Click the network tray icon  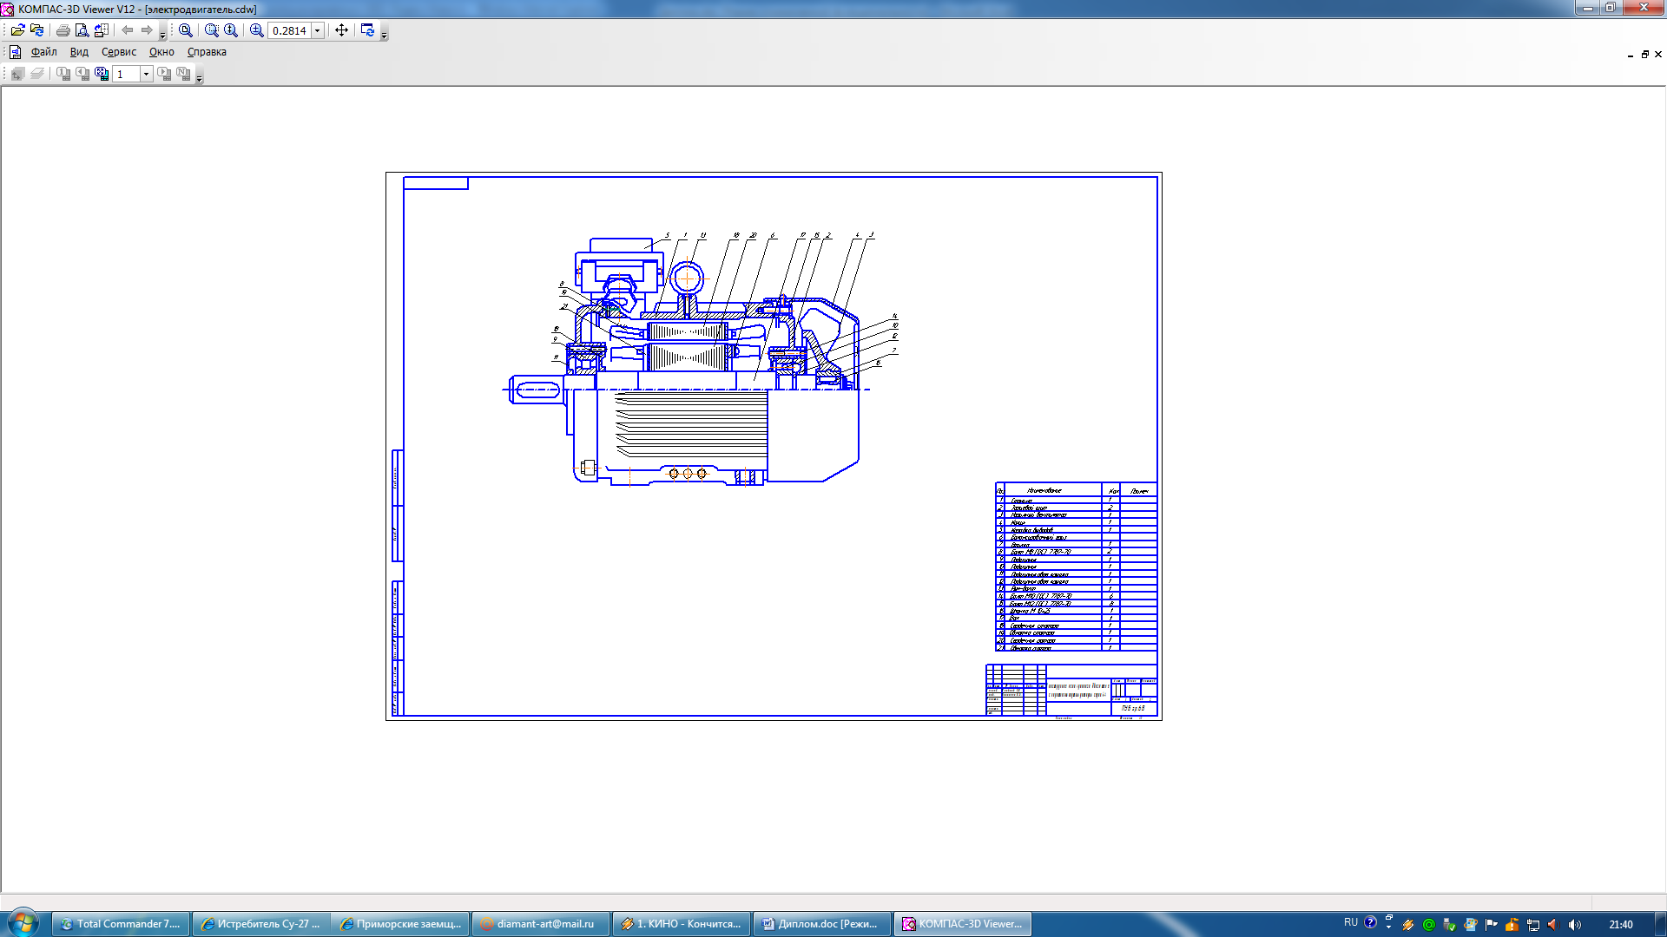point(1533,925)
